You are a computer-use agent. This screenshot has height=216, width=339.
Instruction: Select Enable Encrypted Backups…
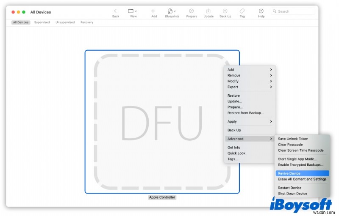pos(303,165)
